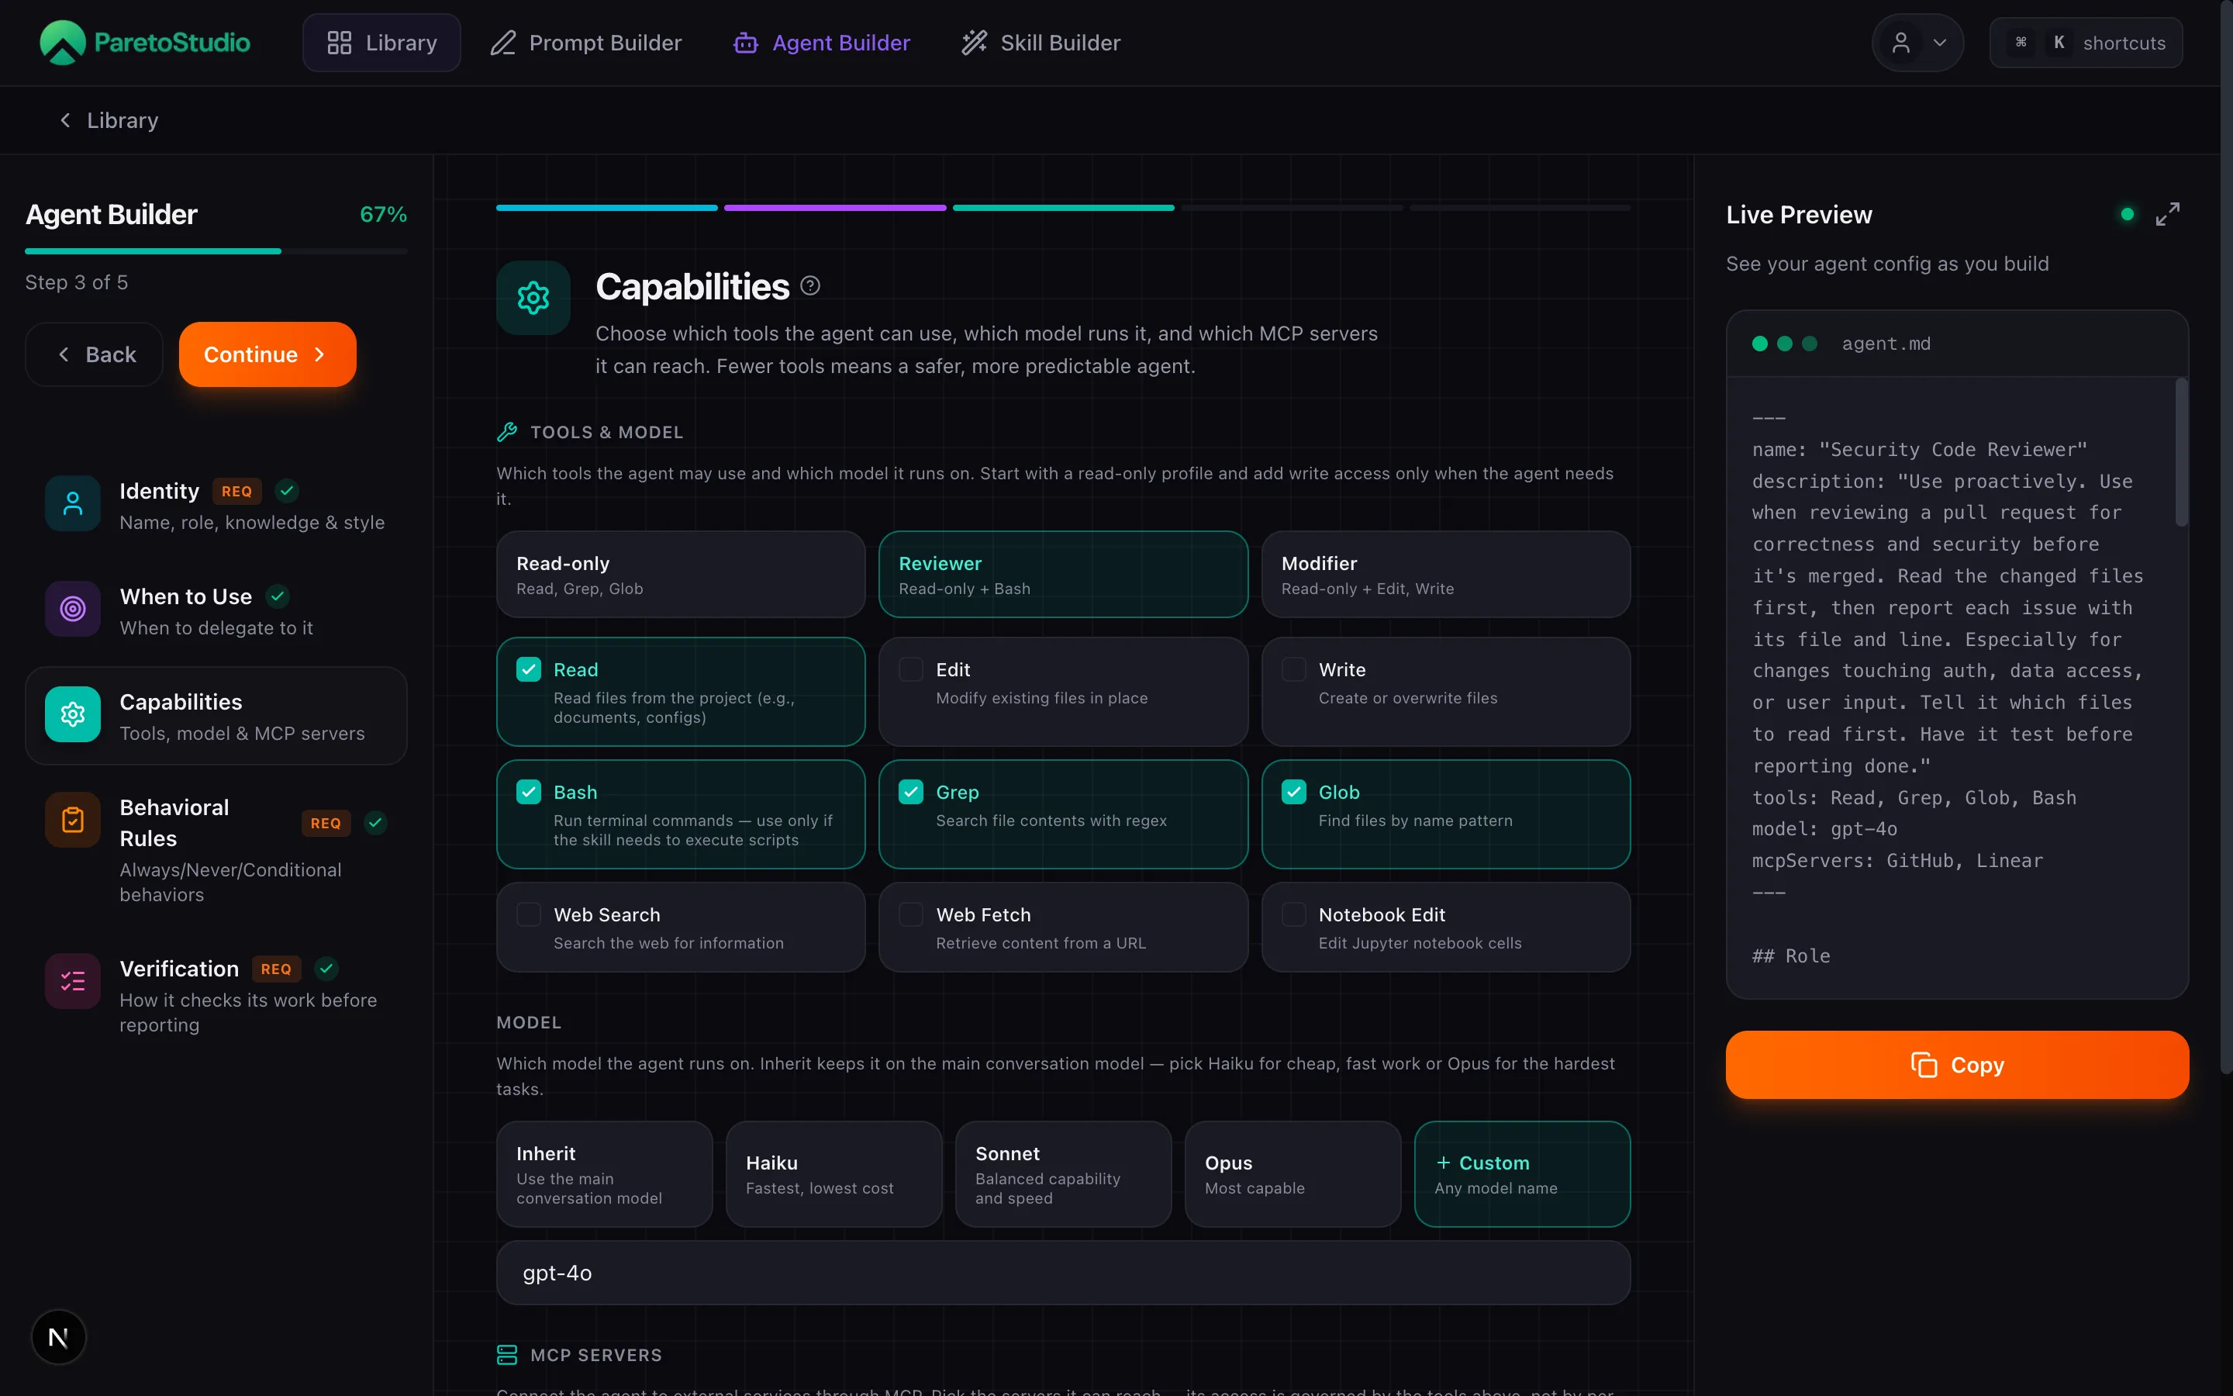The height and width of the screenshot is (1396, 2233).
Task: Uncheck the Bash tool checkbox
Action: pos(529,792)
